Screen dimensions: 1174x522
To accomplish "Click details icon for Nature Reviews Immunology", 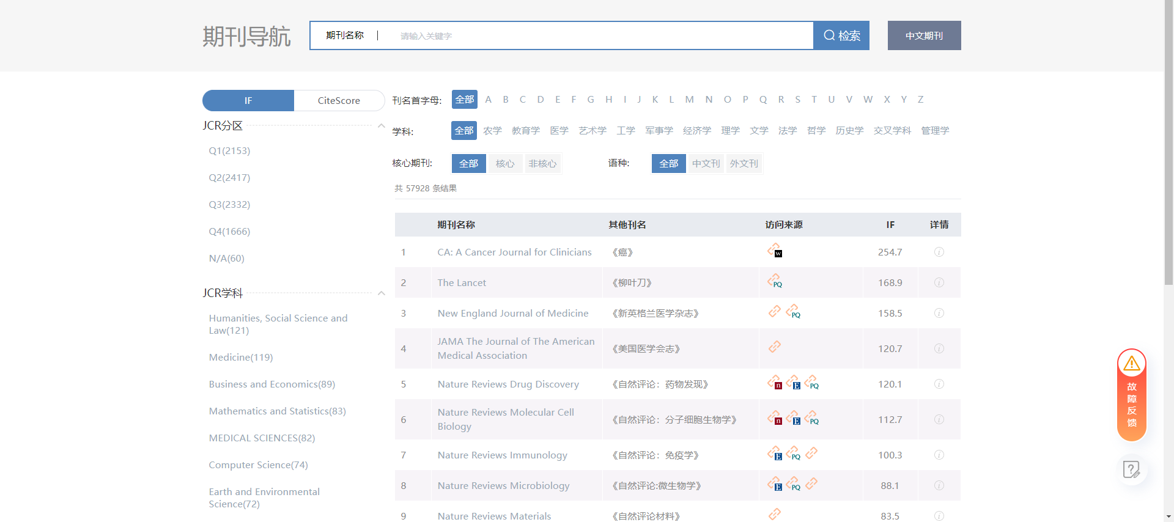I will [x=939, y=455].
